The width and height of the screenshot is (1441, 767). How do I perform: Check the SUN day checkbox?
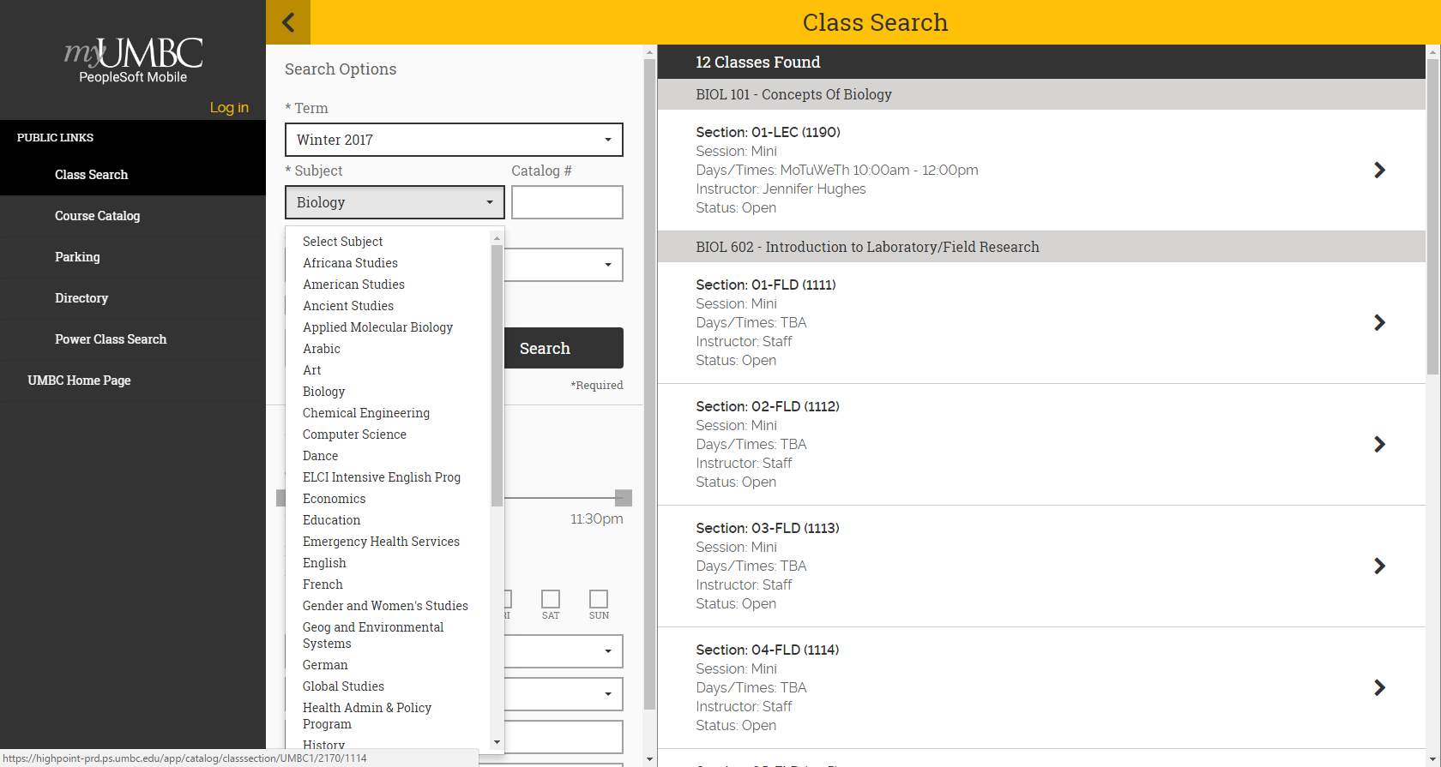point(599,599)
